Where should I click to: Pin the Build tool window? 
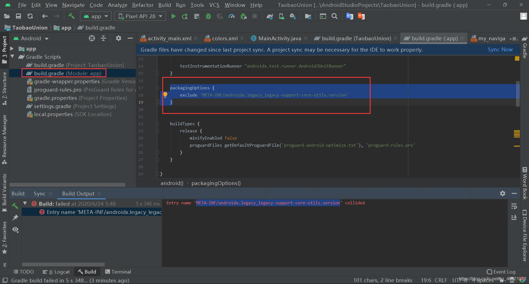pyautogui.click(x=15, y=218)
